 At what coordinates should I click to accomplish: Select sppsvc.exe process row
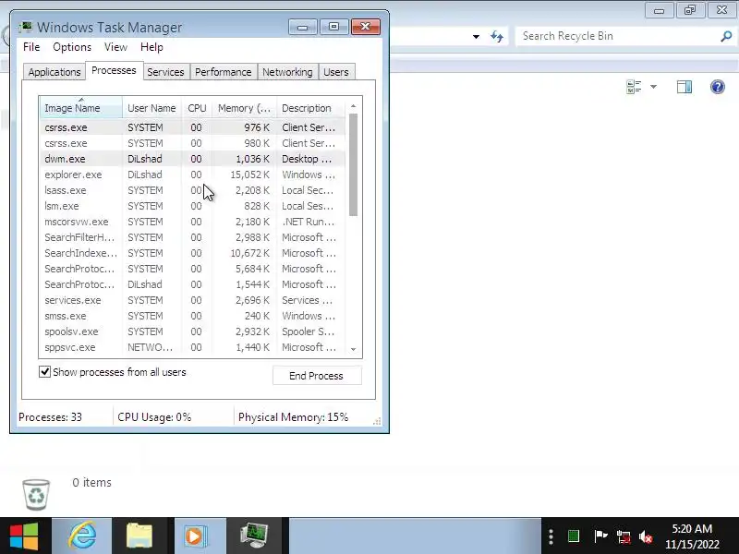pos(192,347)
